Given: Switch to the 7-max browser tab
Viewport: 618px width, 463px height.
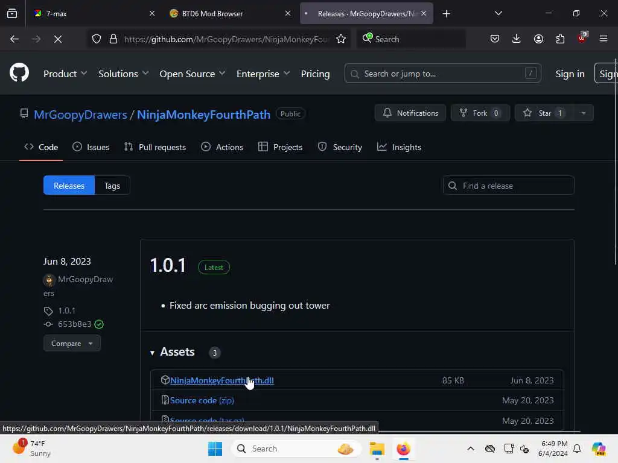Looking at the screenshot, I should 94,13.
